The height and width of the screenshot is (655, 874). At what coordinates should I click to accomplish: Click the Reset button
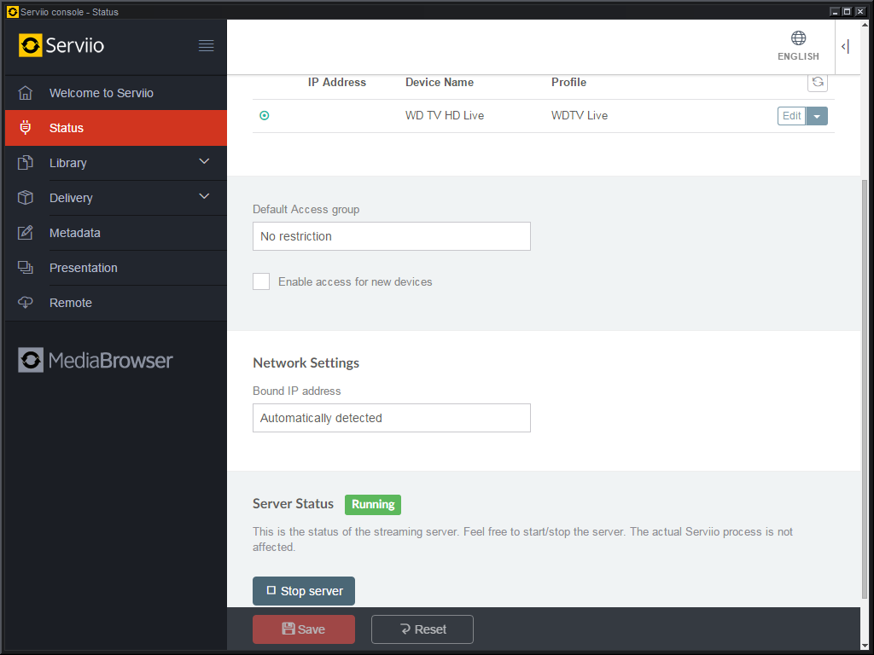tap(422, 629)
